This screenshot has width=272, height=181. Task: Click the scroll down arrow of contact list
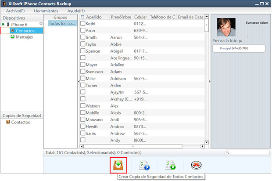click(x=207, y=142)
